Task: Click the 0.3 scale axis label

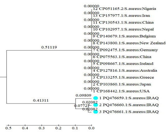Action: [x=42, y=128]
